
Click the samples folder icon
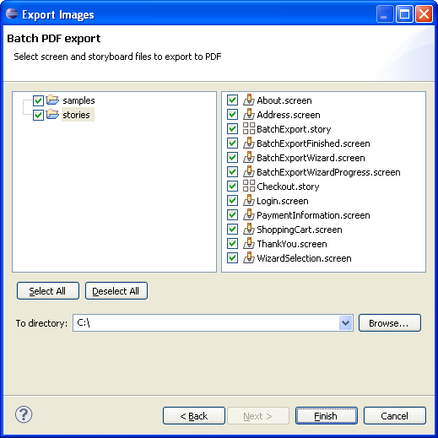(x=52, y=100)
